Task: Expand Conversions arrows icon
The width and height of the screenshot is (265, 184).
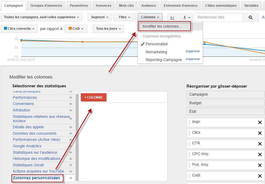Action: (71, 104)
